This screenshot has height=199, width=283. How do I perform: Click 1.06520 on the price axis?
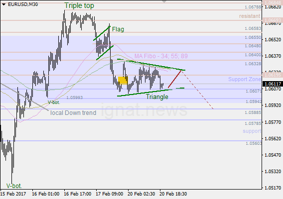pos(273,40)
